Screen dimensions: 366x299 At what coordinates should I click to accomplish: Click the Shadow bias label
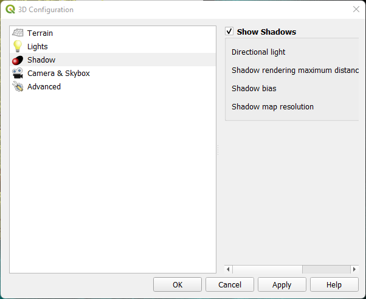point(254,89)
